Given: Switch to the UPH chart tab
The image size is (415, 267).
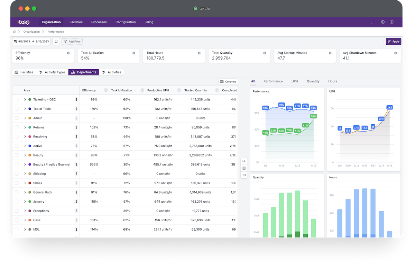Looking at the screenshot, I should tap(295, 81).
